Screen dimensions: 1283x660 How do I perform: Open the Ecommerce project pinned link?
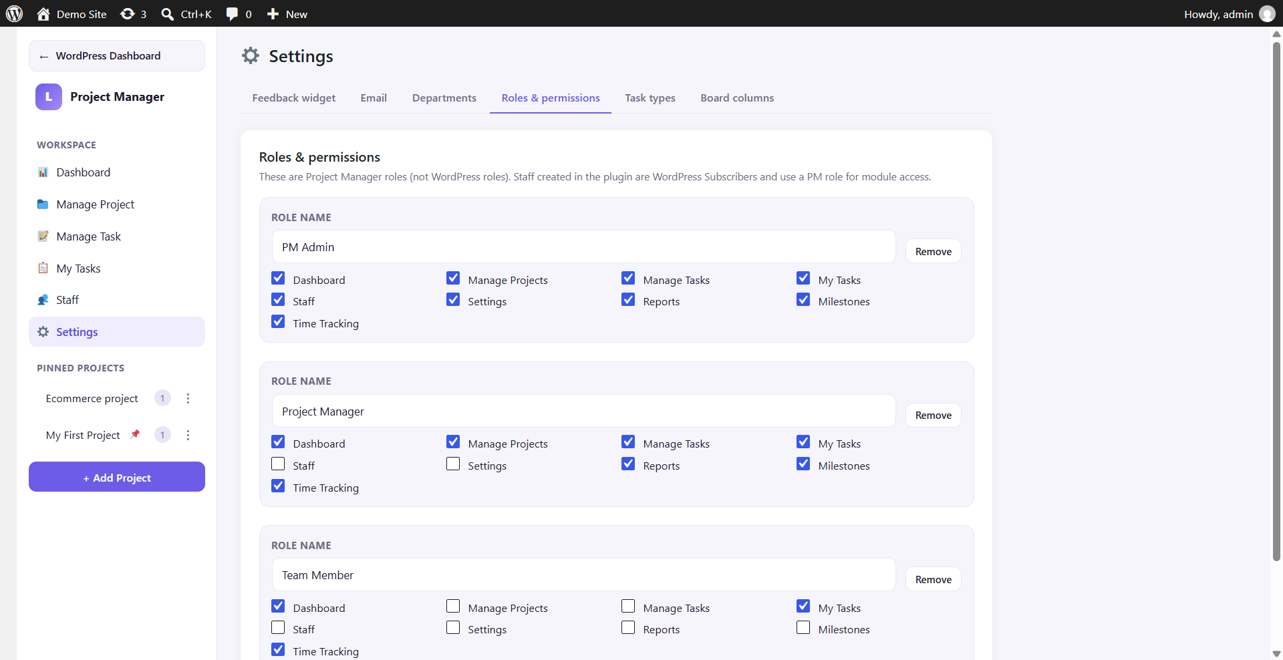point(92,398)
